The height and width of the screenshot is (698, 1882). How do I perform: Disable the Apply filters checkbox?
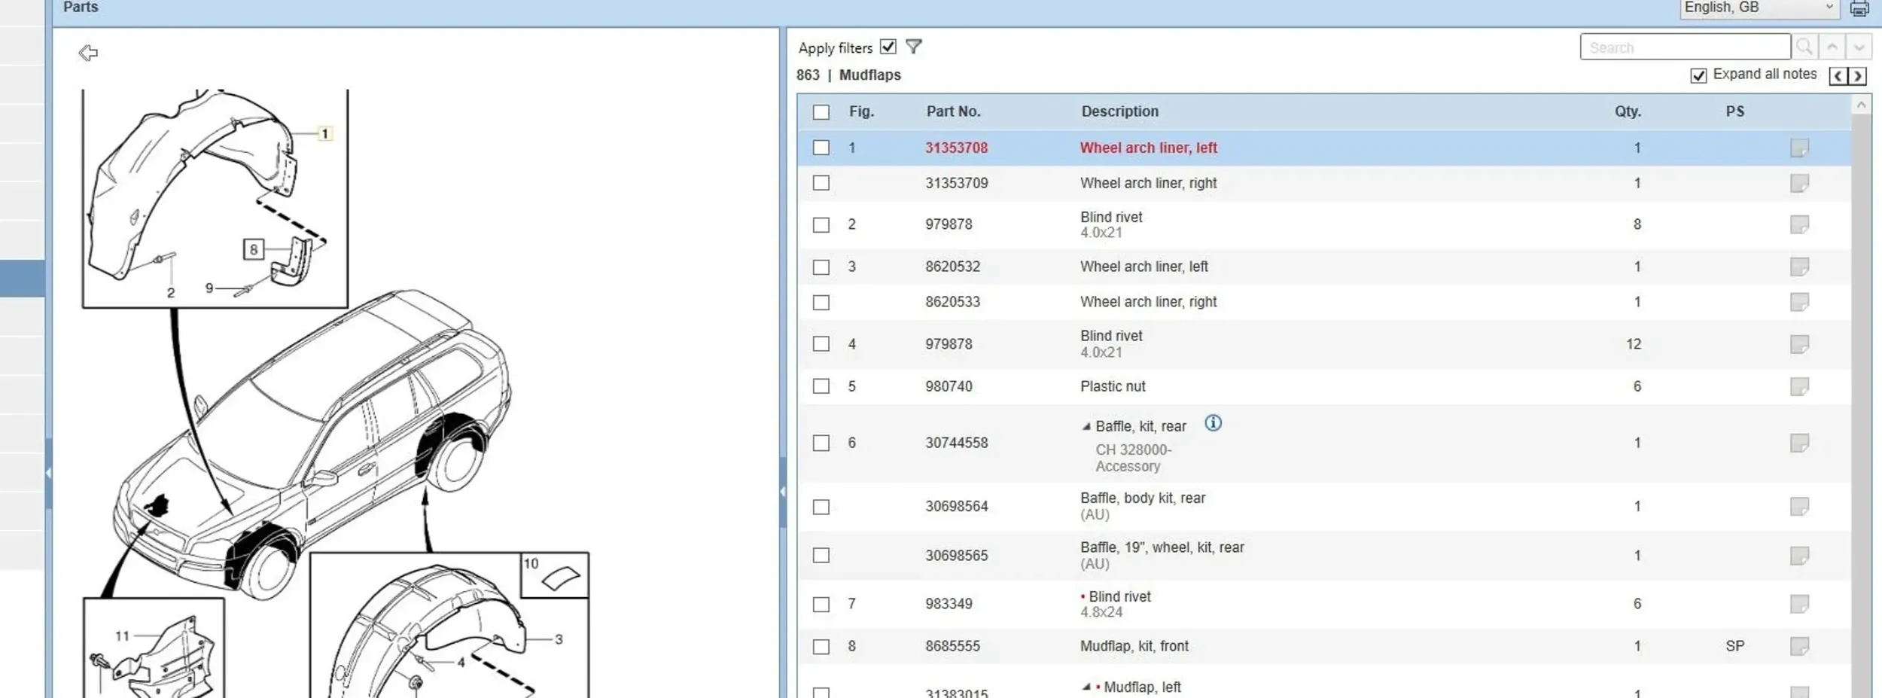(888, 47)
